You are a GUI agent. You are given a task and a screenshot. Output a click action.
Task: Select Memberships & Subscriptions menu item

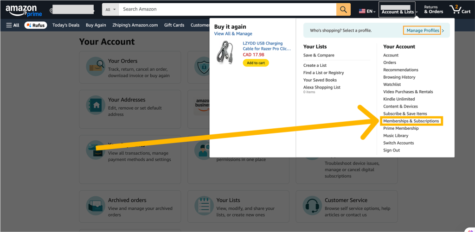tap(411, 121)
